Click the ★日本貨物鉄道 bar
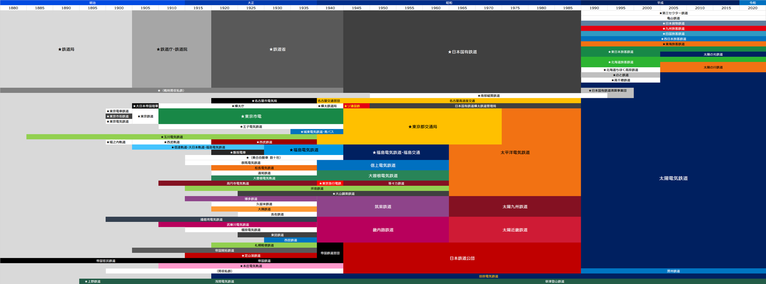This screenshot has height=284, width=766. [673, 23]
